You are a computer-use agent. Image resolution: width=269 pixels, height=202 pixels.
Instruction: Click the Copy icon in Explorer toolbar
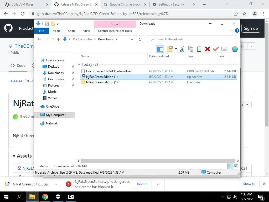coord(191,49)
